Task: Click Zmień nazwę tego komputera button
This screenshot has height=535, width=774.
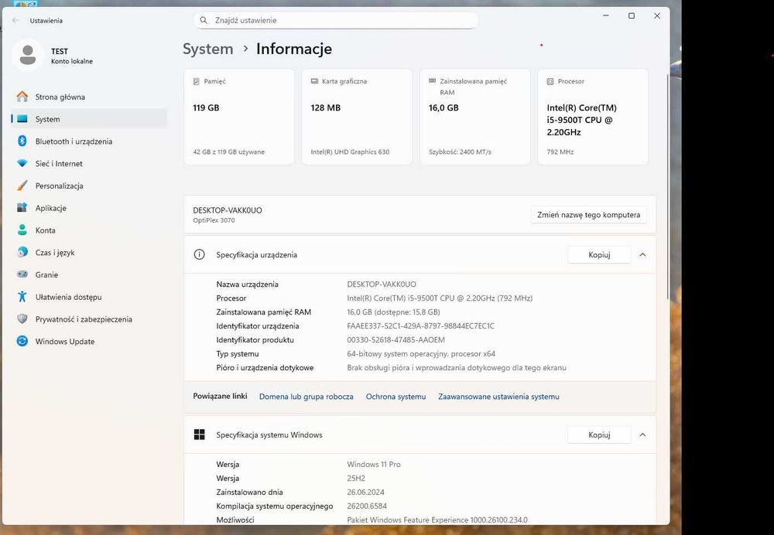Action: [588, 215]
